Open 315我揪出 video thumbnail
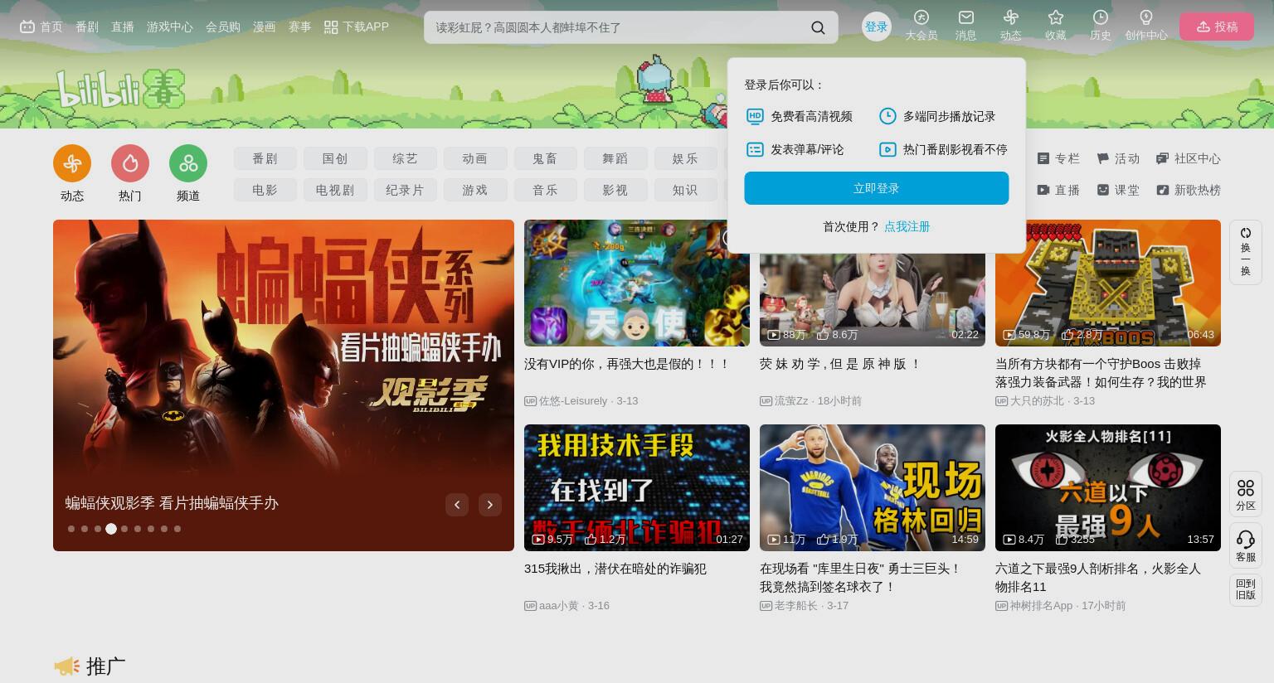 pyautogui.click(x=637, y=487)
